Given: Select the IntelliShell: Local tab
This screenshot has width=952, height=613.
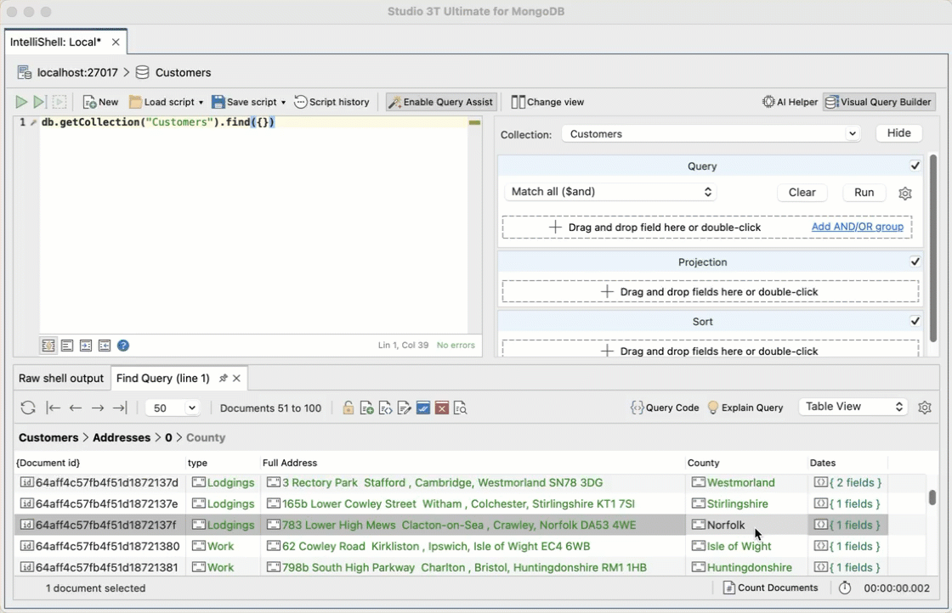Looking at the screenshot, I should tap(56, 41).
